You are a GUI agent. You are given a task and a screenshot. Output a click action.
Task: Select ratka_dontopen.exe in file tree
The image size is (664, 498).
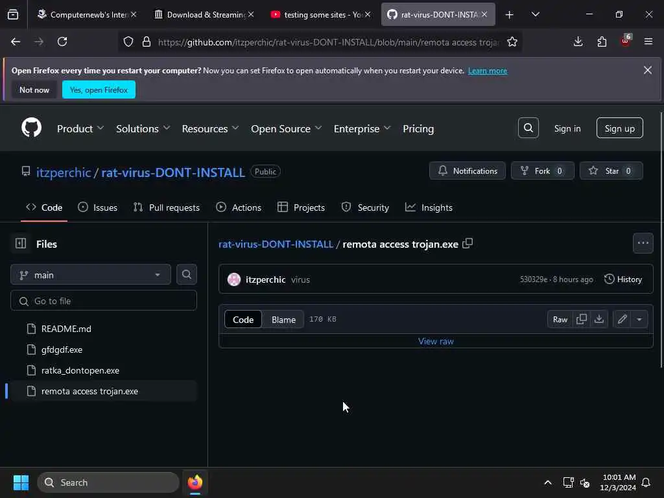(103, 370)
